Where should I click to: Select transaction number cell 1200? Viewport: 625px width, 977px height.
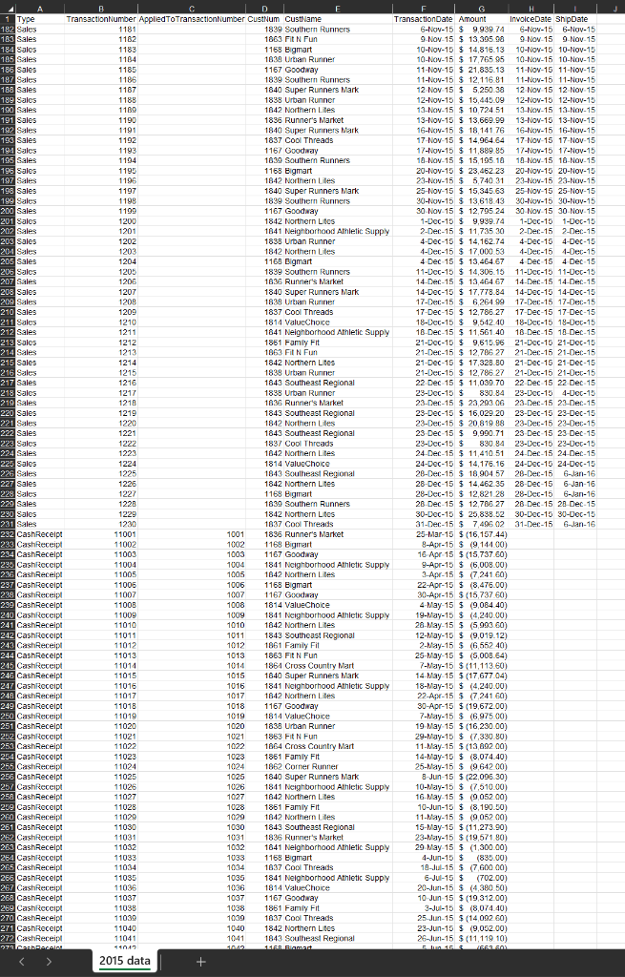coord(101,221)
